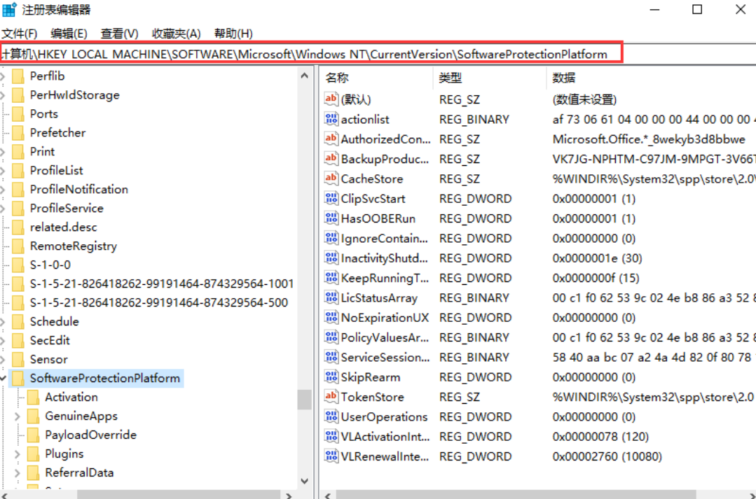Expand the ReferralData subkey
The image size is (756, 499).
coord(18,473)
